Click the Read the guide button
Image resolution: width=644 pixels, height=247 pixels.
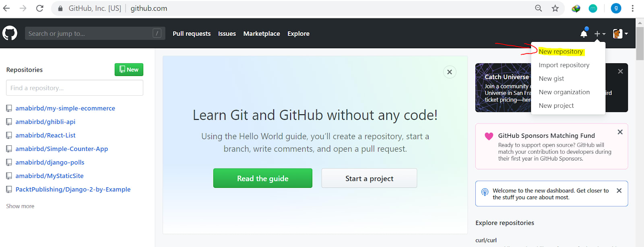tap(263, 178)
